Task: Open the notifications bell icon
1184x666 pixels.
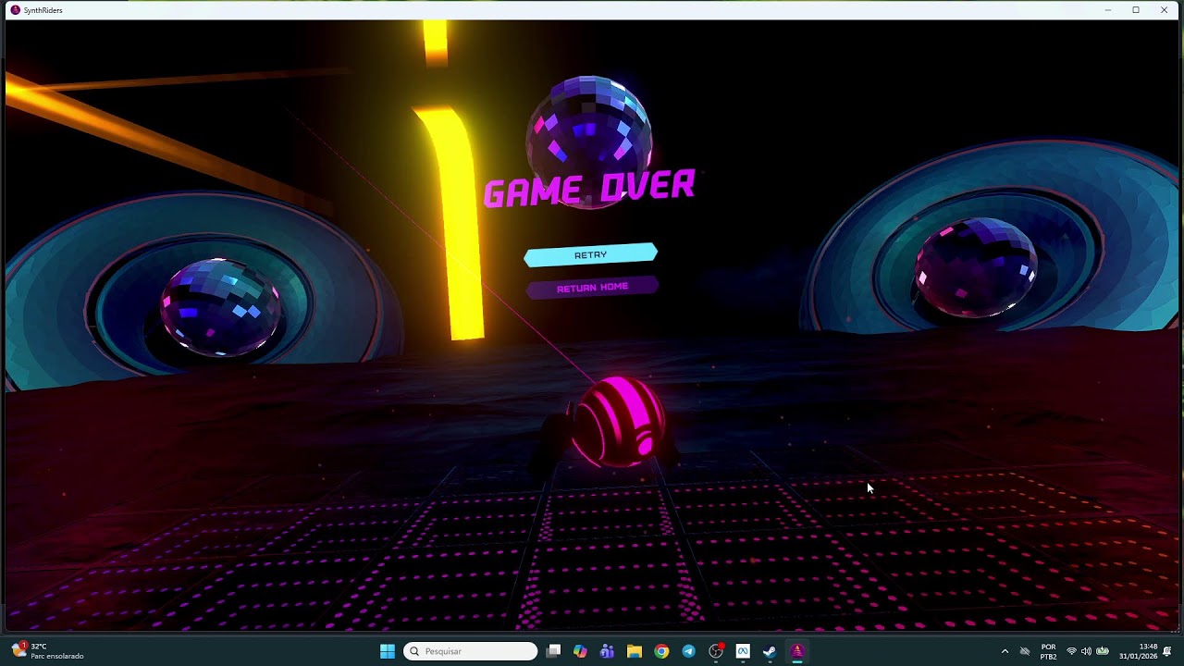Action: [1167, 651]
